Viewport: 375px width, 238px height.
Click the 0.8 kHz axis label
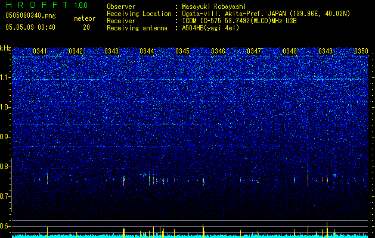5,167
